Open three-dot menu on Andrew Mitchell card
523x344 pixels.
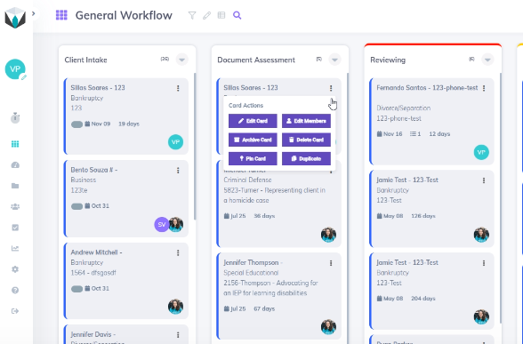point(178,253)
